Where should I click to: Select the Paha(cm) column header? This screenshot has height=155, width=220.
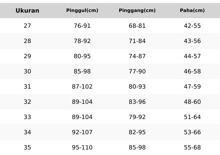(x=192, y=11)
